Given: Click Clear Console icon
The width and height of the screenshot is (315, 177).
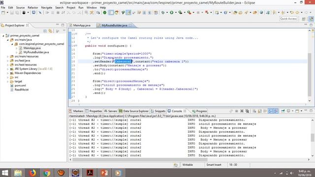Looking at the screenshot, I should [254, 111].
